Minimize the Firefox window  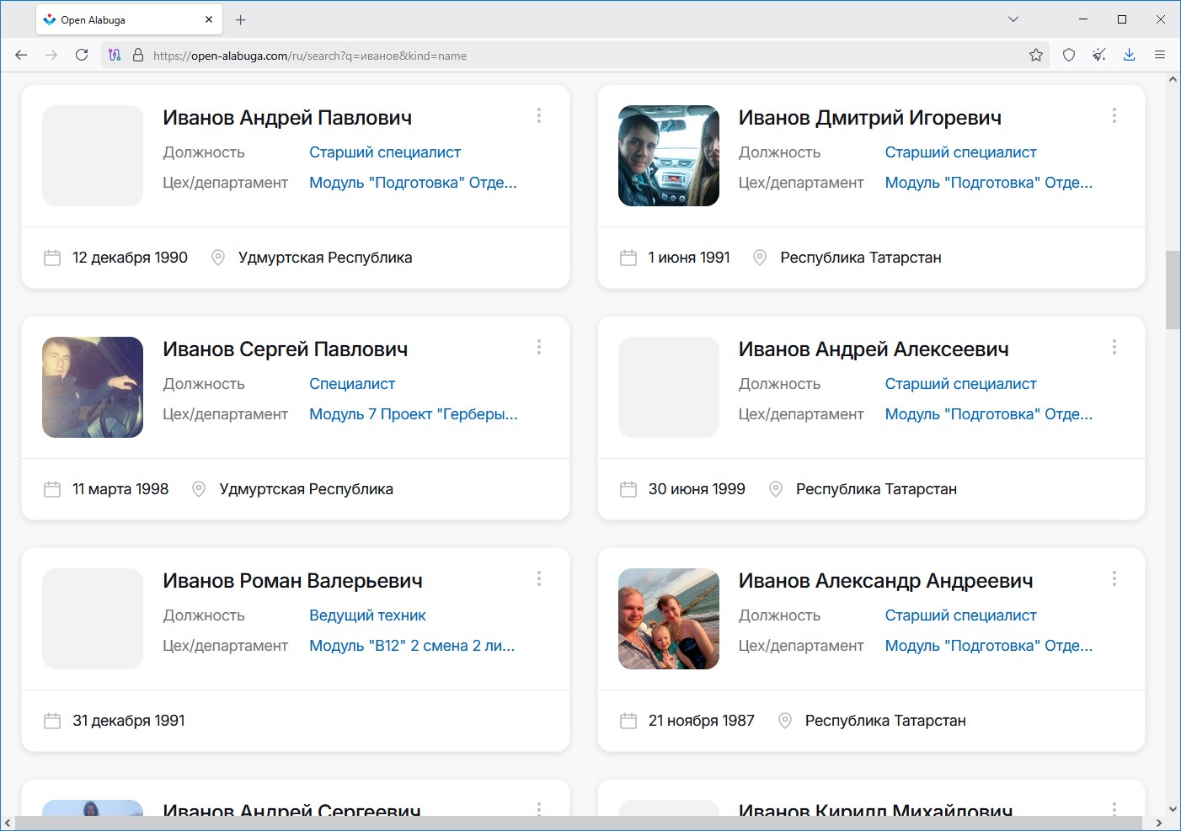point(1083,19)
